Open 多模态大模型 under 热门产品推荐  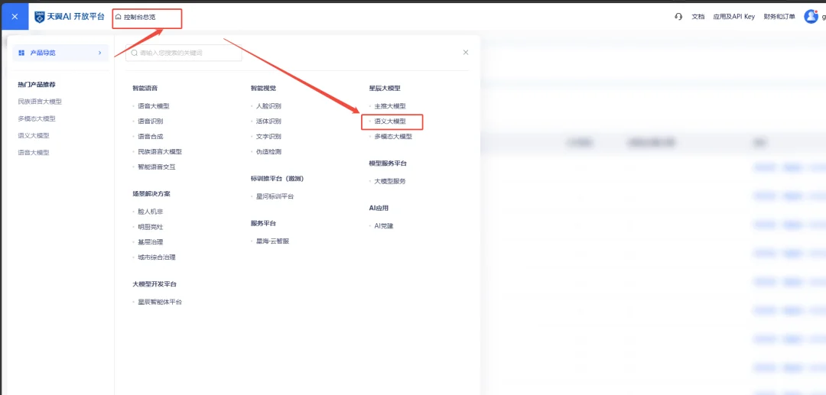(37, 118)
